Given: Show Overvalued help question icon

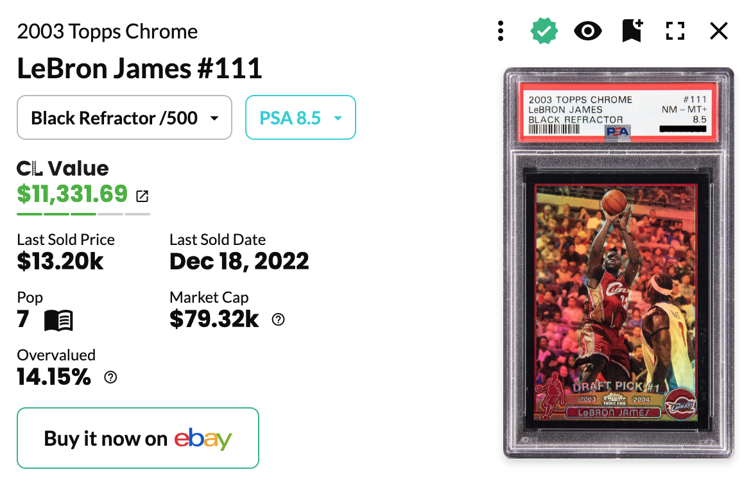Looking at the screenshot, I should (110, 378).
